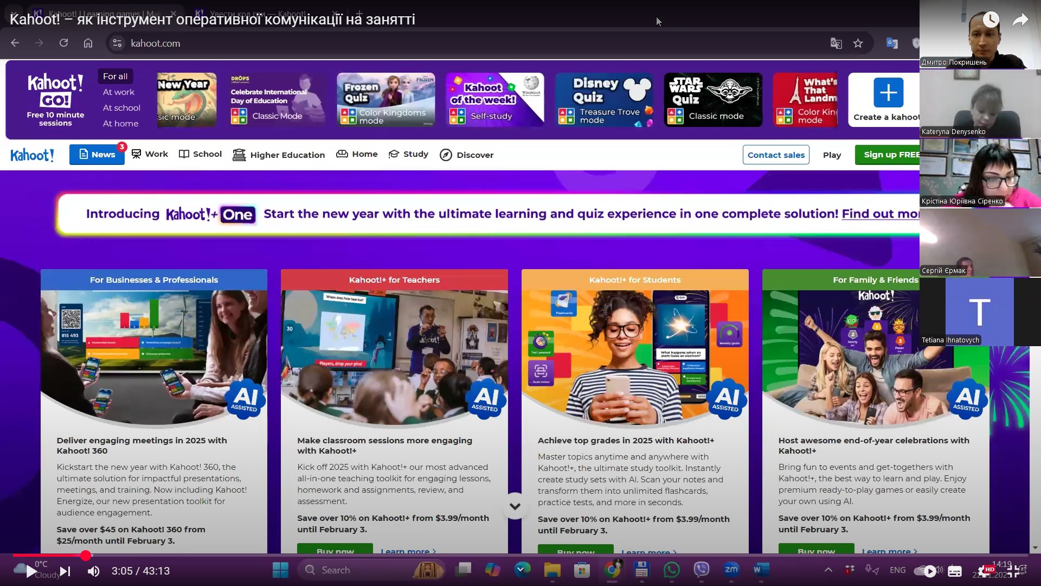Select the At school filter
The width and height of the screenshot is (1041, 586).
tap(121, 108)
